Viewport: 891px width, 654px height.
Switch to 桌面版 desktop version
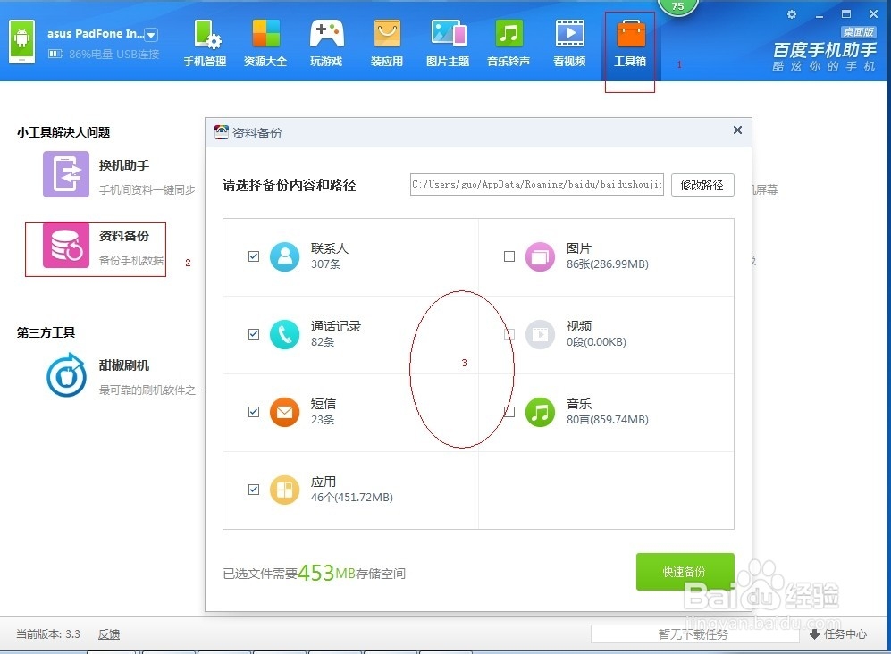pos(858,32)
